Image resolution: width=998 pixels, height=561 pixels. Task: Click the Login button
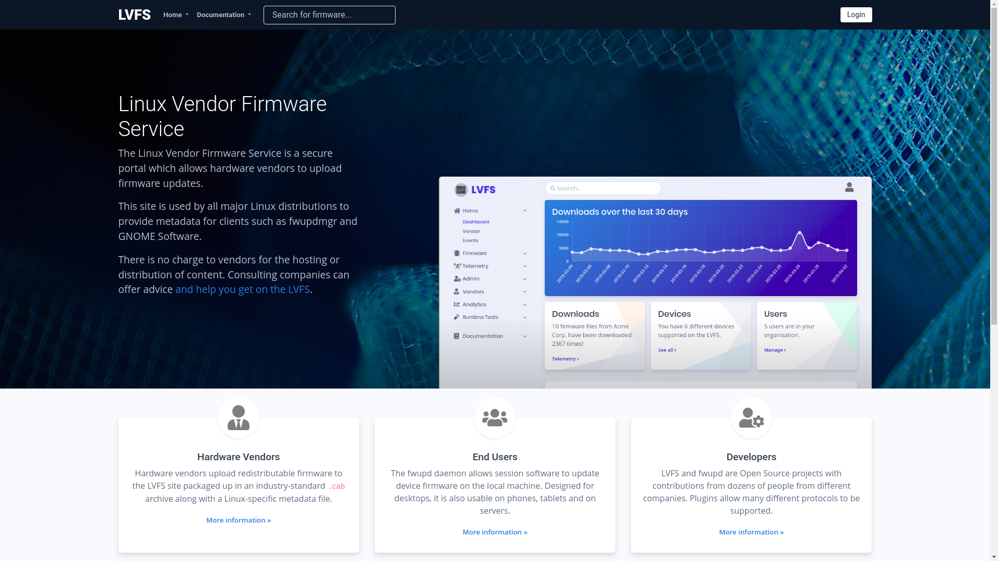pyautogui.click(x=856, y=15)
